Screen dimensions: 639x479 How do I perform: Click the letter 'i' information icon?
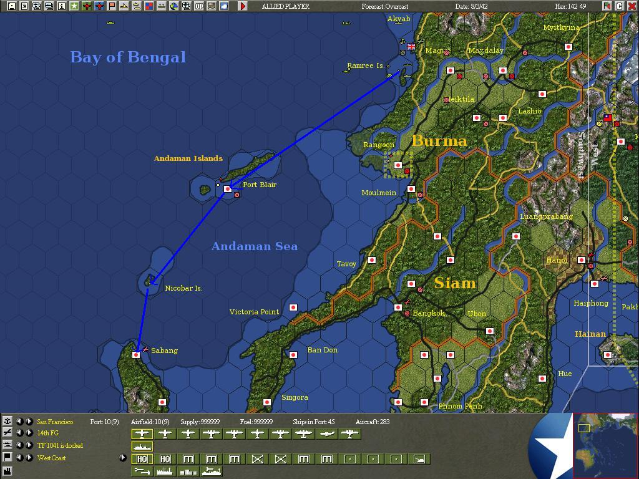(x=62, y=6)
